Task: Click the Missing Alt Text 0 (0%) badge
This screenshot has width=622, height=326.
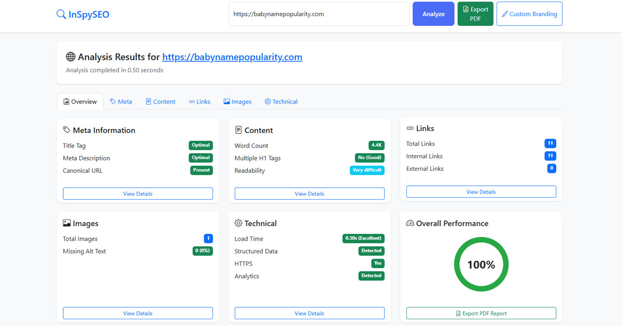Action: pos(203,251)
